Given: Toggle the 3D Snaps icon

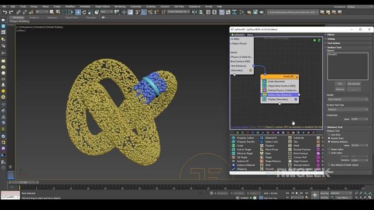Looking at the screenshot, I should tap(137, 12).
